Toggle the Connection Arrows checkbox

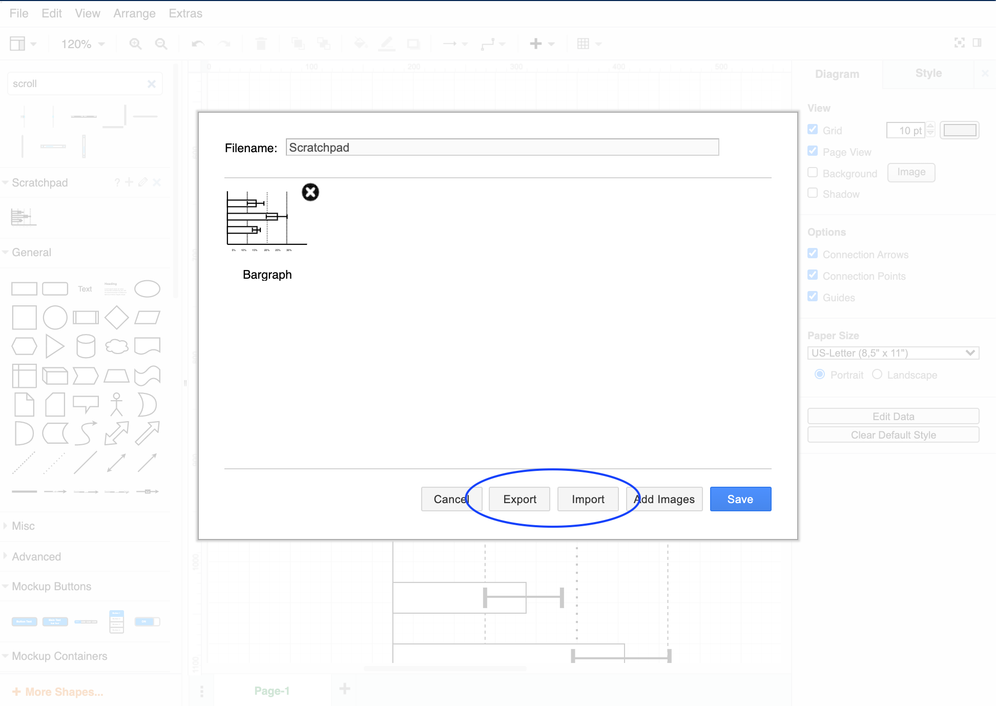(x=813, y=254)
